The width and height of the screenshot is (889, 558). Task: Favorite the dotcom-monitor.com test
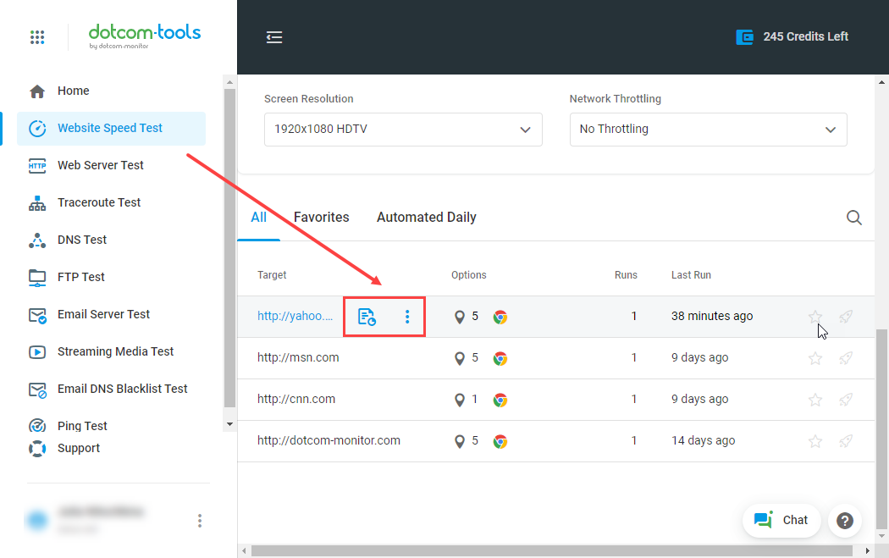[815, 441]
